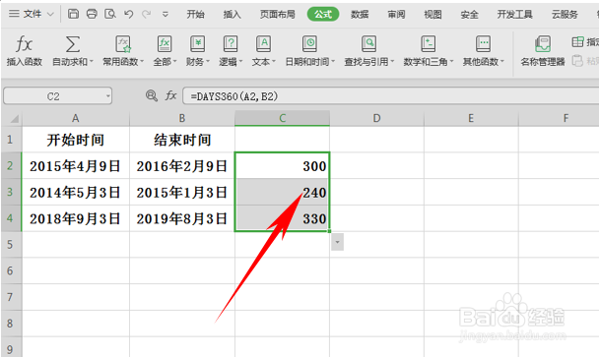599x357 pixels.
Task: Select column C header
Action: click(283, 119)
